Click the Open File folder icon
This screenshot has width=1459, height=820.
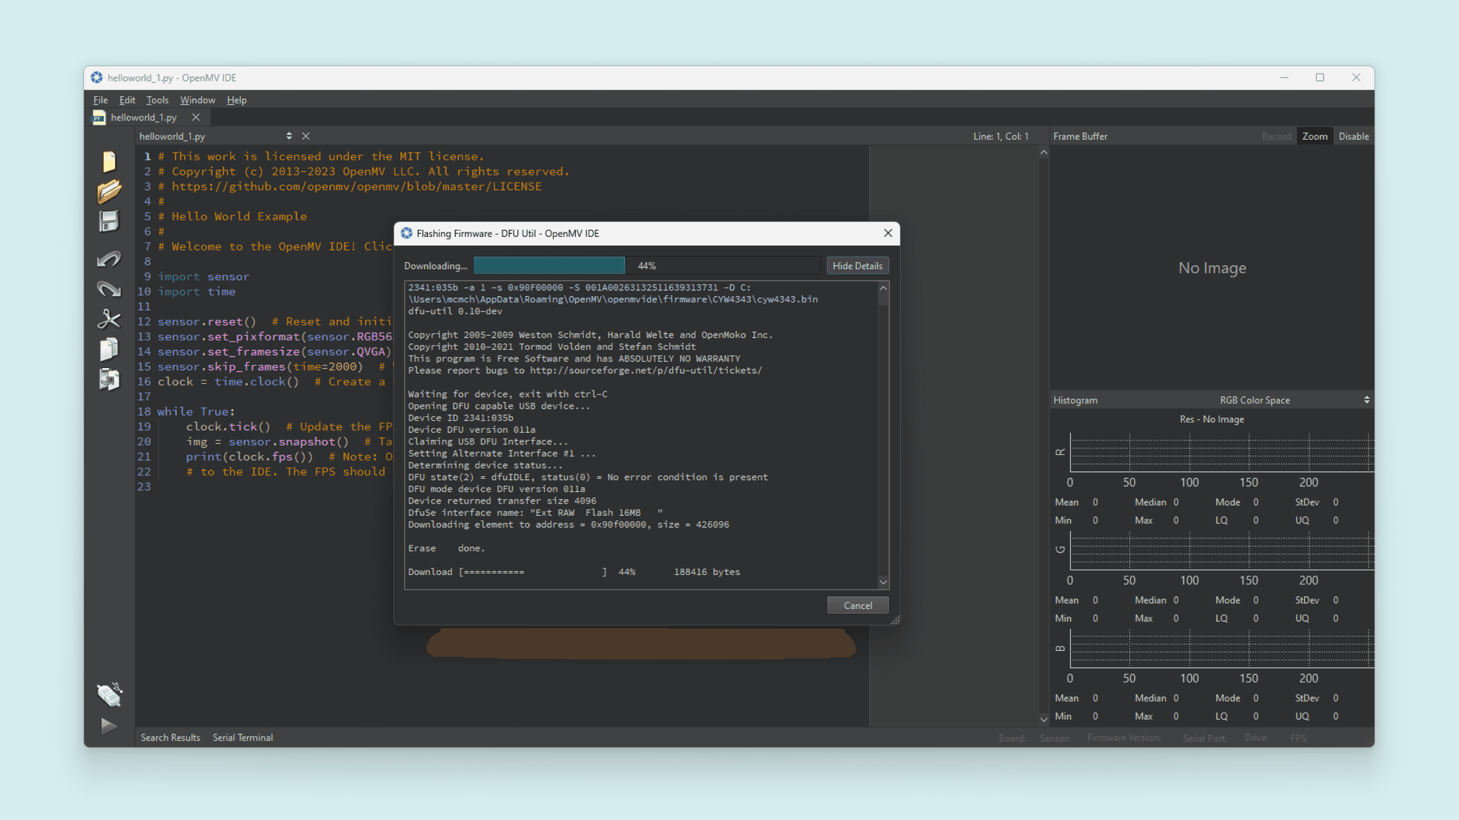109,191
